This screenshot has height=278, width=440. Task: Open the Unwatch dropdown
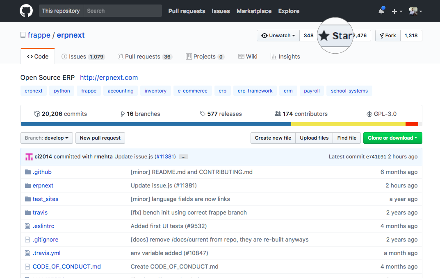pyautogui.click(x=278, y=36)
